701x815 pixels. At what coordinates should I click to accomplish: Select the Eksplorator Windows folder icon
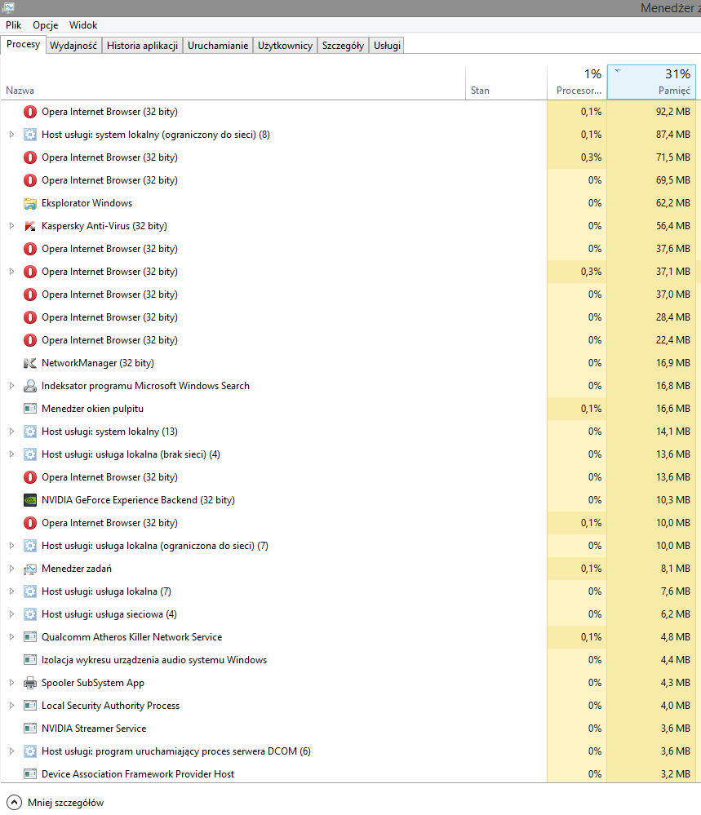tap(30, 203)
